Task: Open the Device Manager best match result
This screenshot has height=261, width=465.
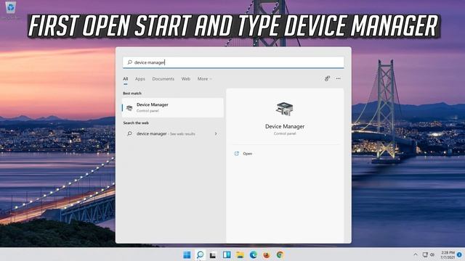Action: tap(173, 108)
